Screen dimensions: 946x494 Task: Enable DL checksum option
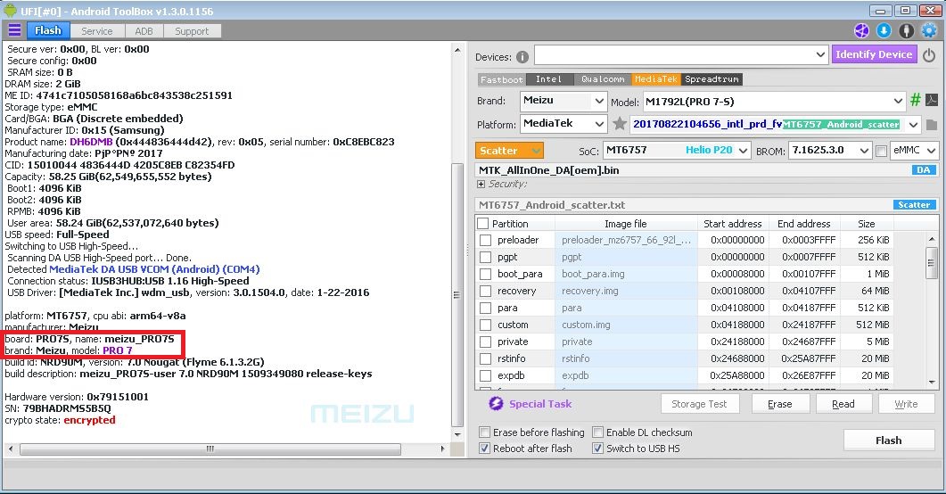tap(597, 432)
